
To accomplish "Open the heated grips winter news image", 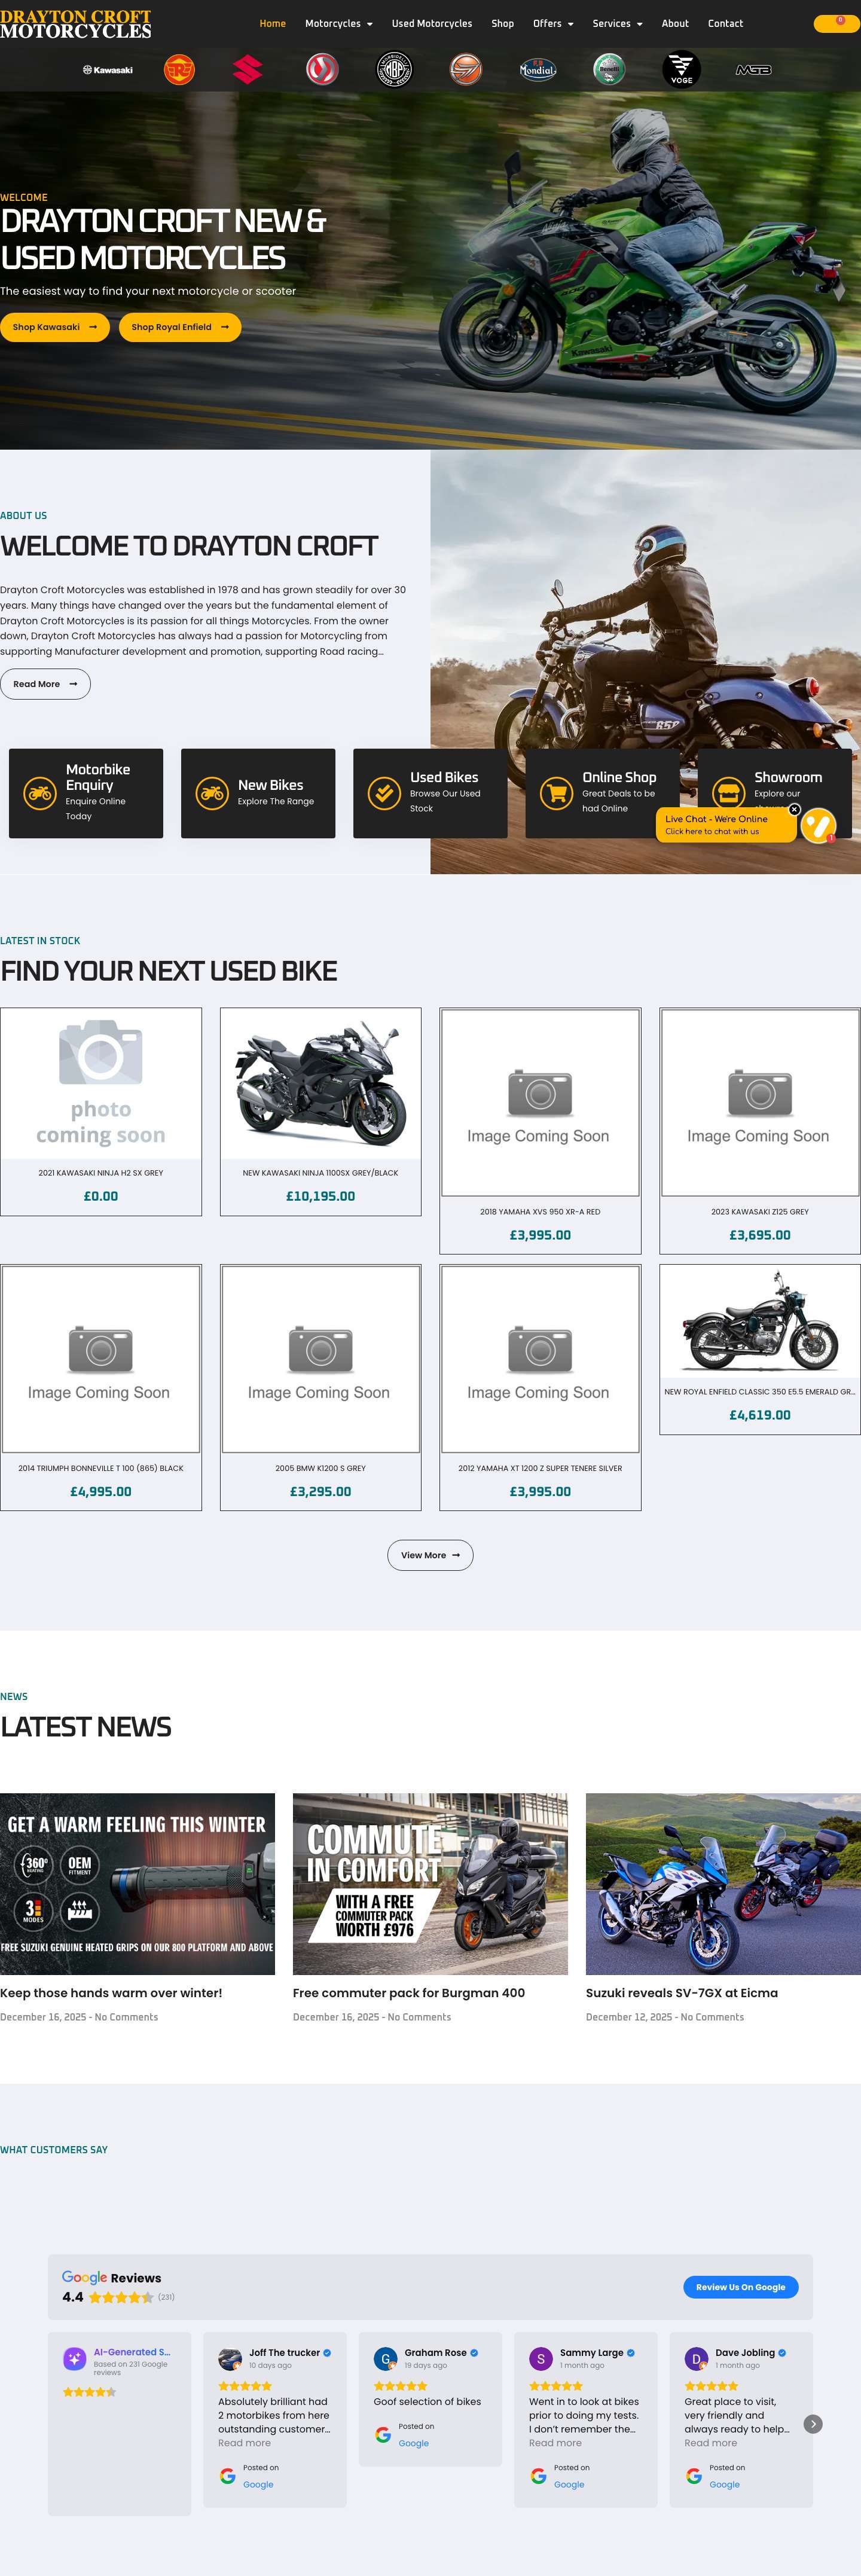I will tap(137, 1884).
